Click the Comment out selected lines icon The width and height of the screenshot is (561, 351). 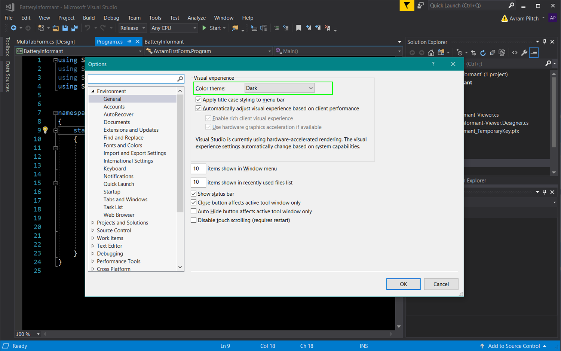coord(276,28)
